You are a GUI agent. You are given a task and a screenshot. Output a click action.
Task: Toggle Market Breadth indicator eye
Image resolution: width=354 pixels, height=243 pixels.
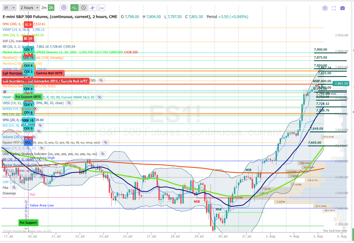pos(56,165)
